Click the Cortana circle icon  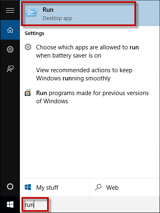click(10, 186)
